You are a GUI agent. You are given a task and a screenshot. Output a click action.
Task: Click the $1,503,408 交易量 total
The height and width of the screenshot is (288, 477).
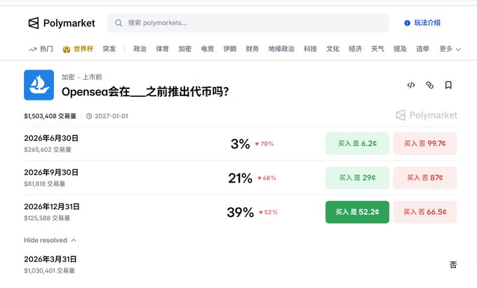click(51, 116)
